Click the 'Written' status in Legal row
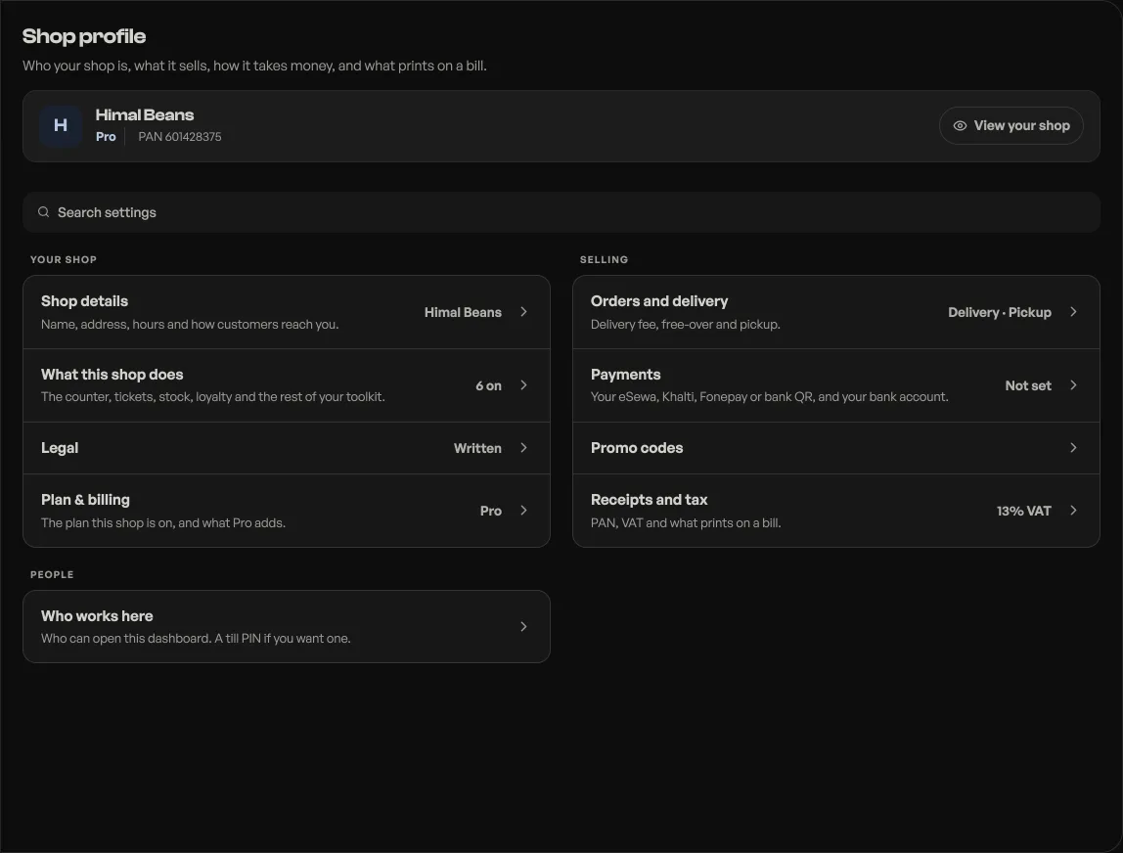 [477, 448]
